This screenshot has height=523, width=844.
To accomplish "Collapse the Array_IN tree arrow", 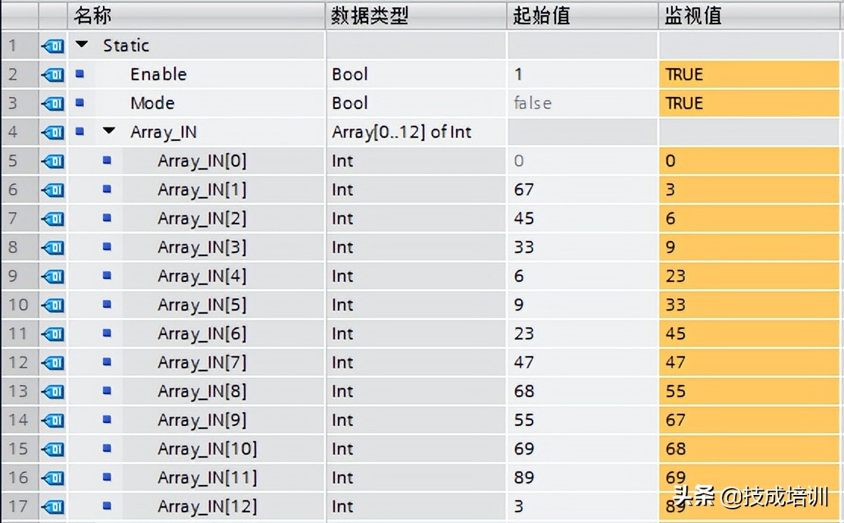I will tap(109, 131).
